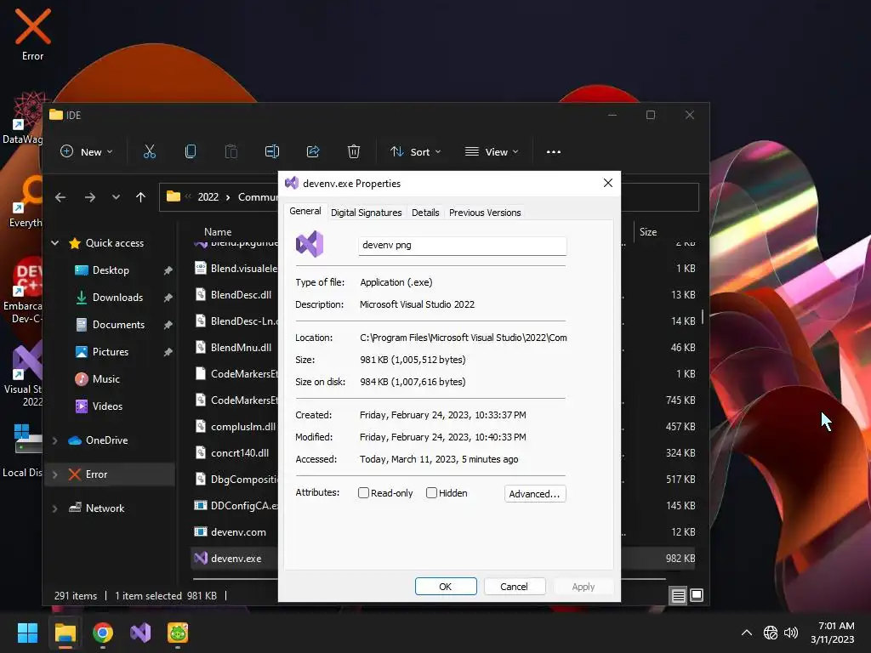Expand the OneDrive tree node
This screenshot has height=653, width=871.
[55, 440]
